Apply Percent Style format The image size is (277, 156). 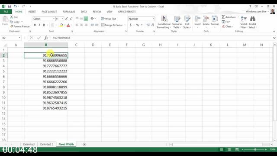click(x=138, y=25)
